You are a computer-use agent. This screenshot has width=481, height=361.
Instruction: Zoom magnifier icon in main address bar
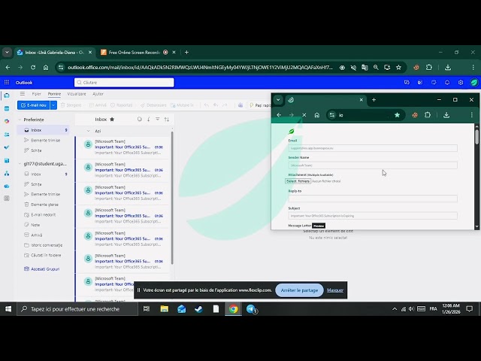tap(376, 67)
